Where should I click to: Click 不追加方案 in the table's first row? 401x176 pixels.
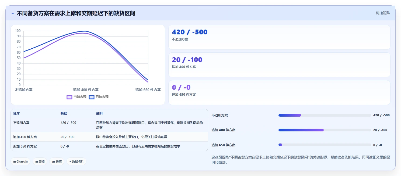point(21,123)
